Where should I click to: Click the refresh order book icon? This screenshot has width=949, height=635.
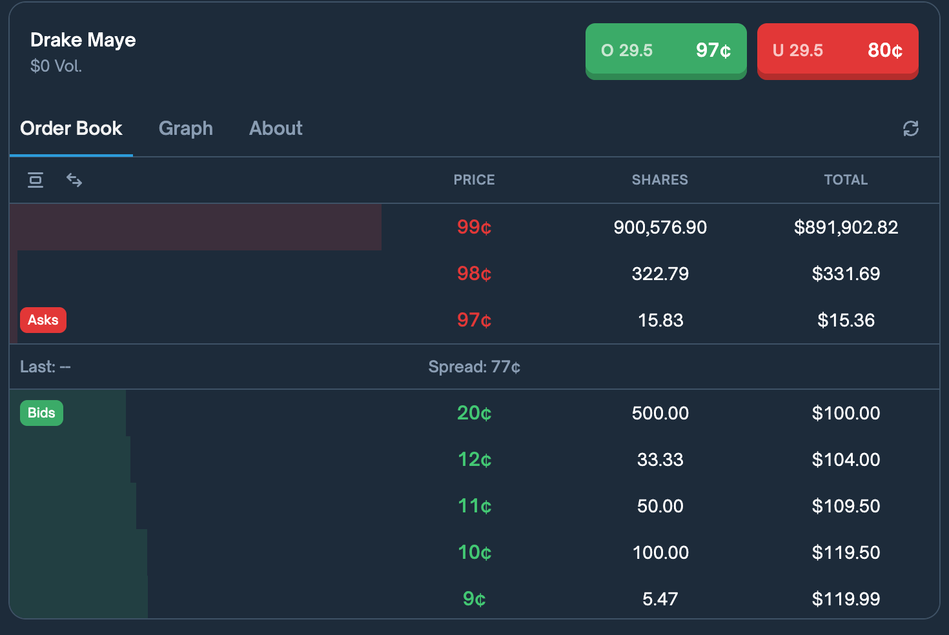pyautogui.click(x=910, y=128)
